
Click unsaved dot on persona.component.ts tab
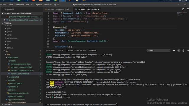pyautogui.click(x=99, y=9)
